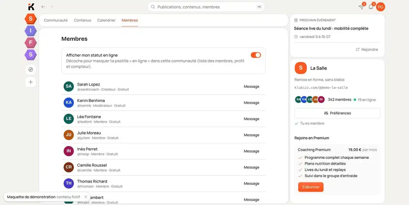Open the Préférences button

[x=337, y=113]
